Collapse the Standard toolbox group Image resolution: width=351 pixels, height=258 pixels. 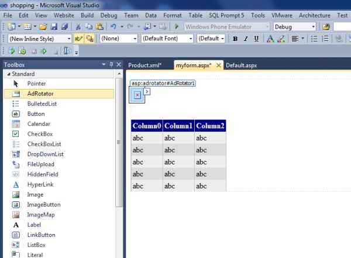coord(9,74)
